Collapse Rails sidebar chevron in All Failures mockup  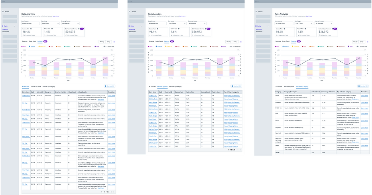pos(15,26)
